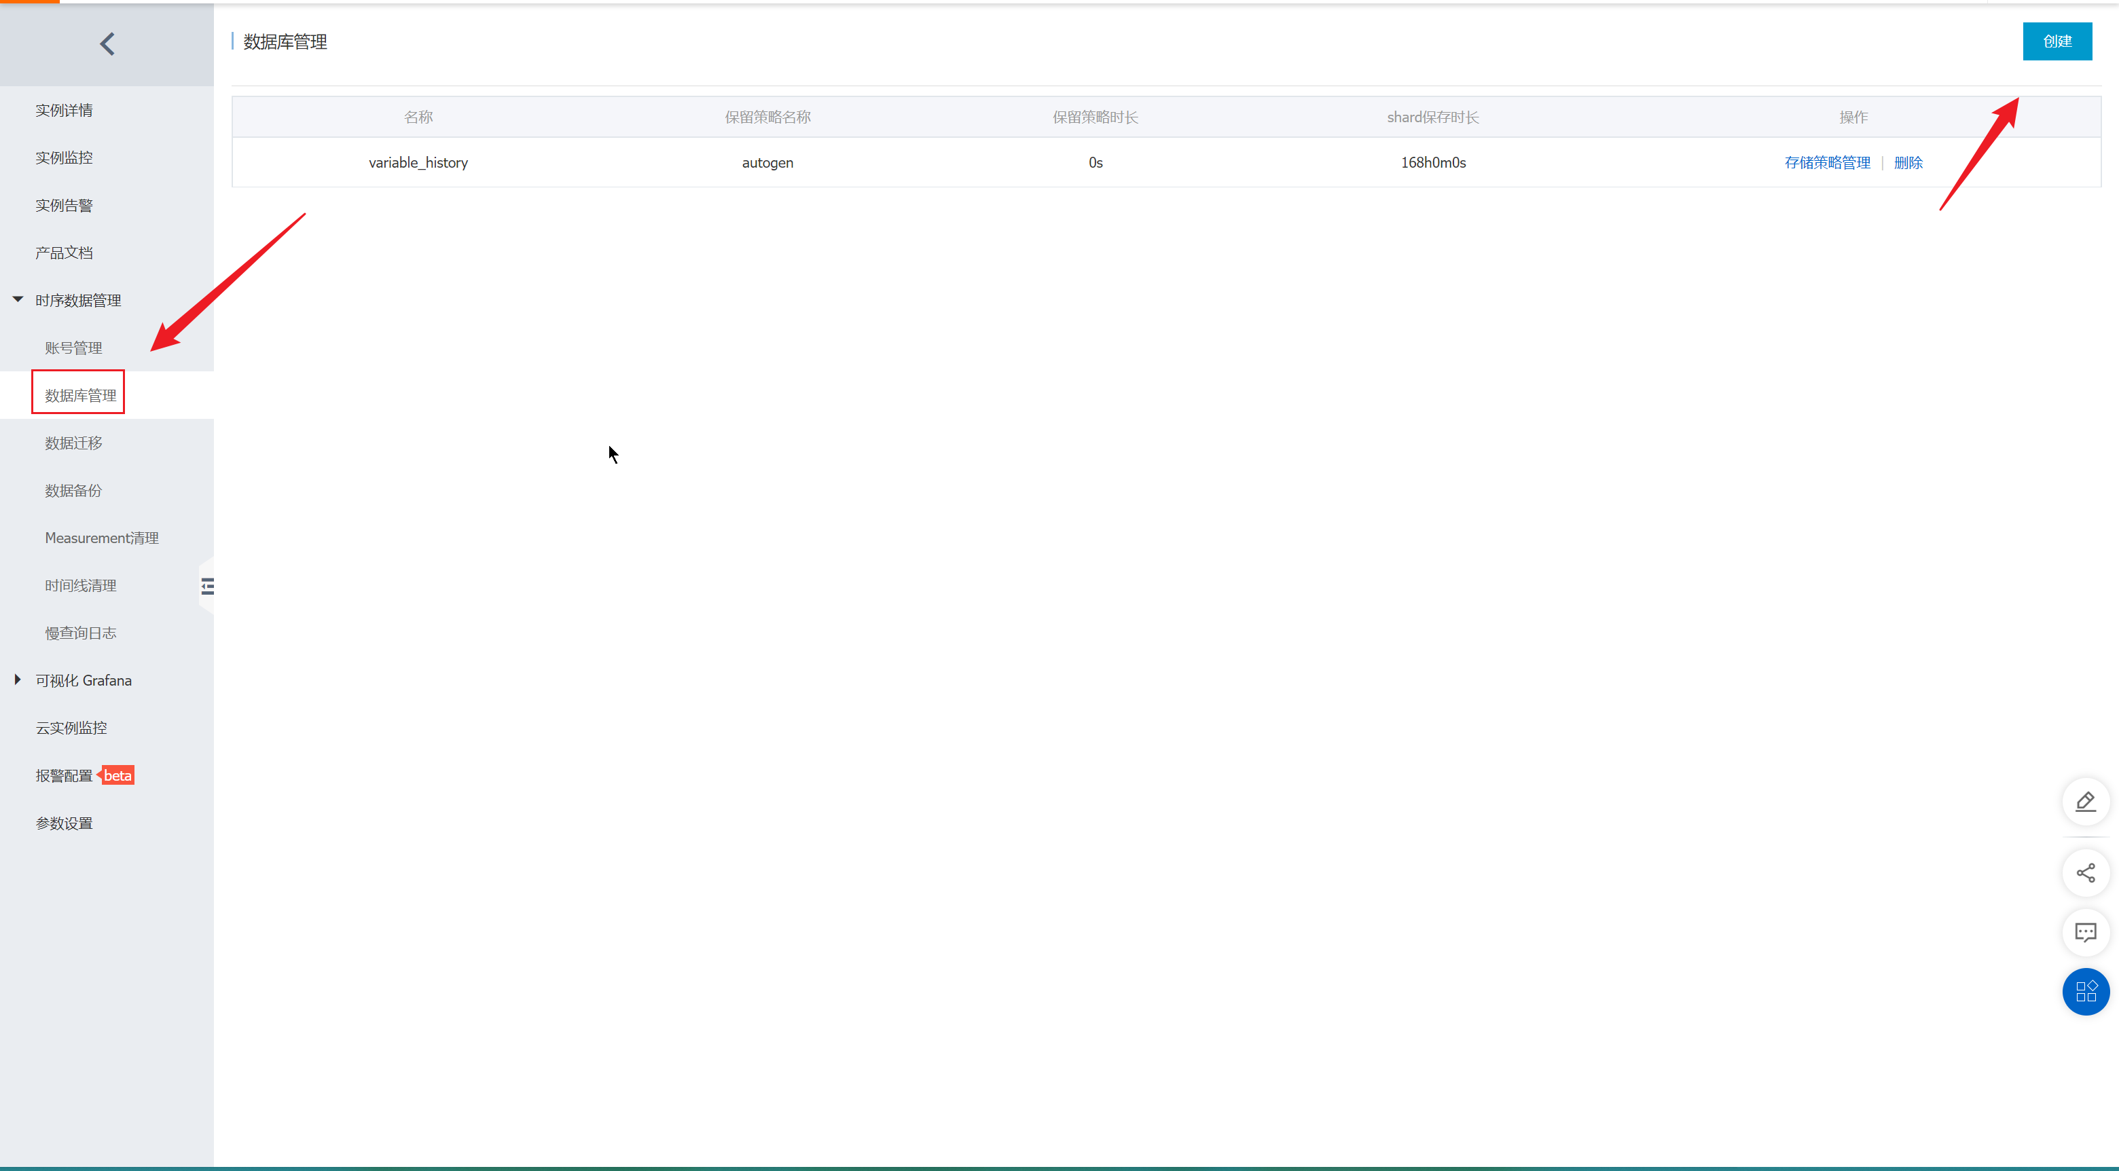Open 实例详情 in sidebar
2119x1171 pixels.
coord(64,110)
